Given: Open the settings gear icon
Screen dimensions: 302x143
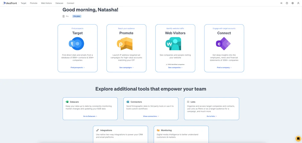Looking at the screenshot, I should click(293, 3).
